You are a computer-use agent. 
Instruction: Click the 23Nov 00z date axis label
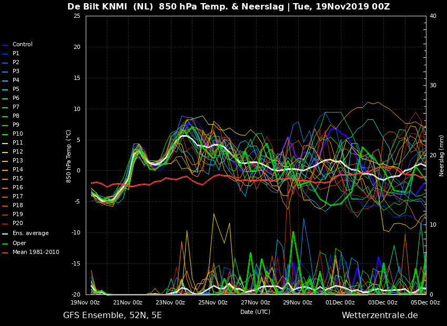pyautogui.click(x=170, y=302)
